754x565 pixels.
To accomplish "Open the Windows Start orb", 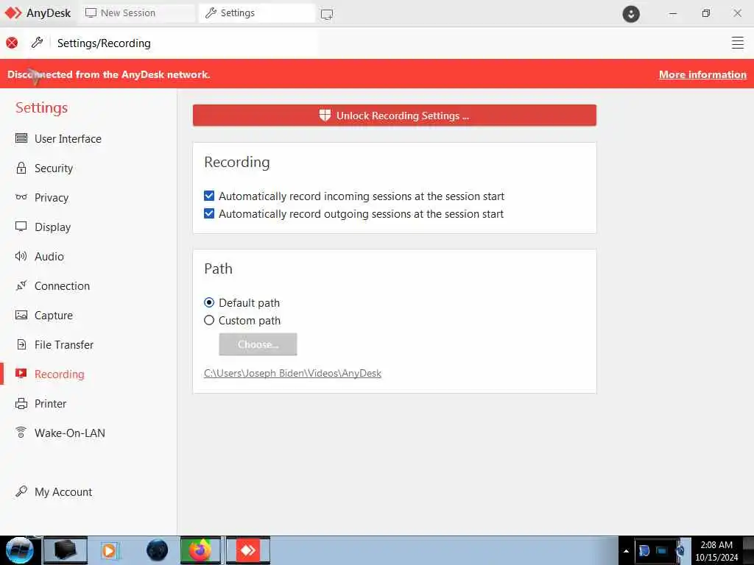I will pos(20,550).
